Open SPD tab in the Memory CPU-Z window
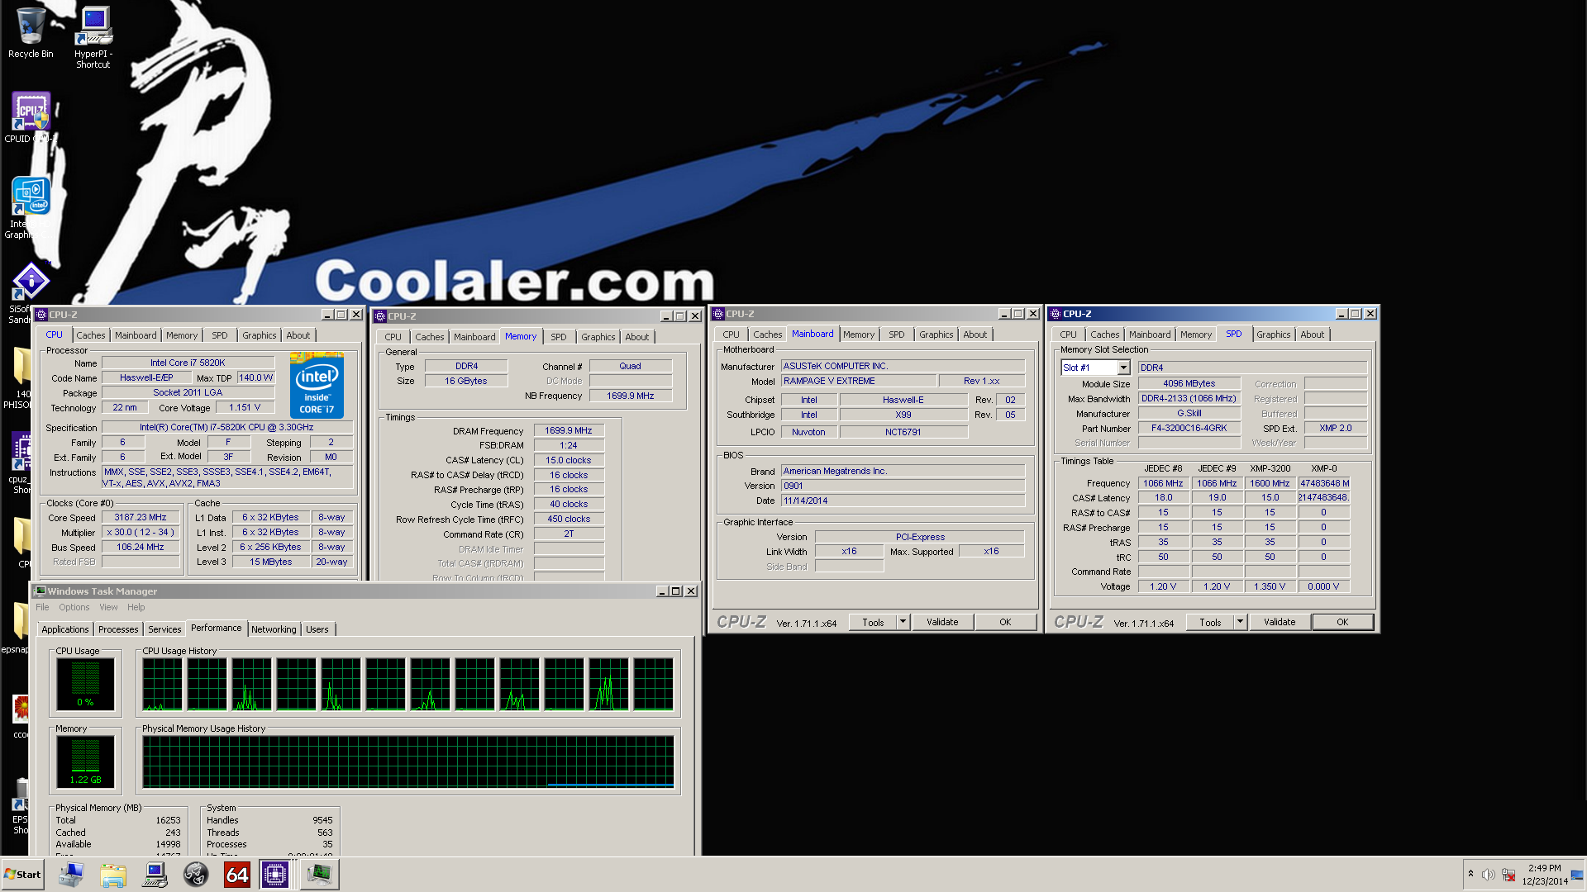 click(559, 337)
